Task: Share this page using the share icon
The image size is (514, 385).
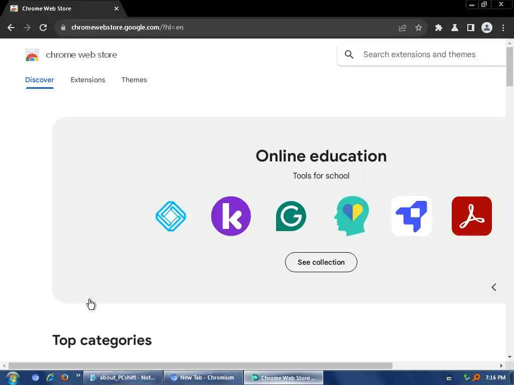Action: 402,28
